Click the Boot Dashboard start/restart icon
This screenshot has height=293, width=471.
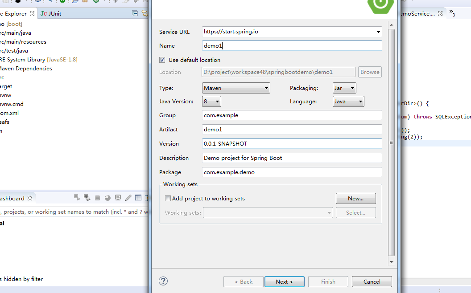77,197
